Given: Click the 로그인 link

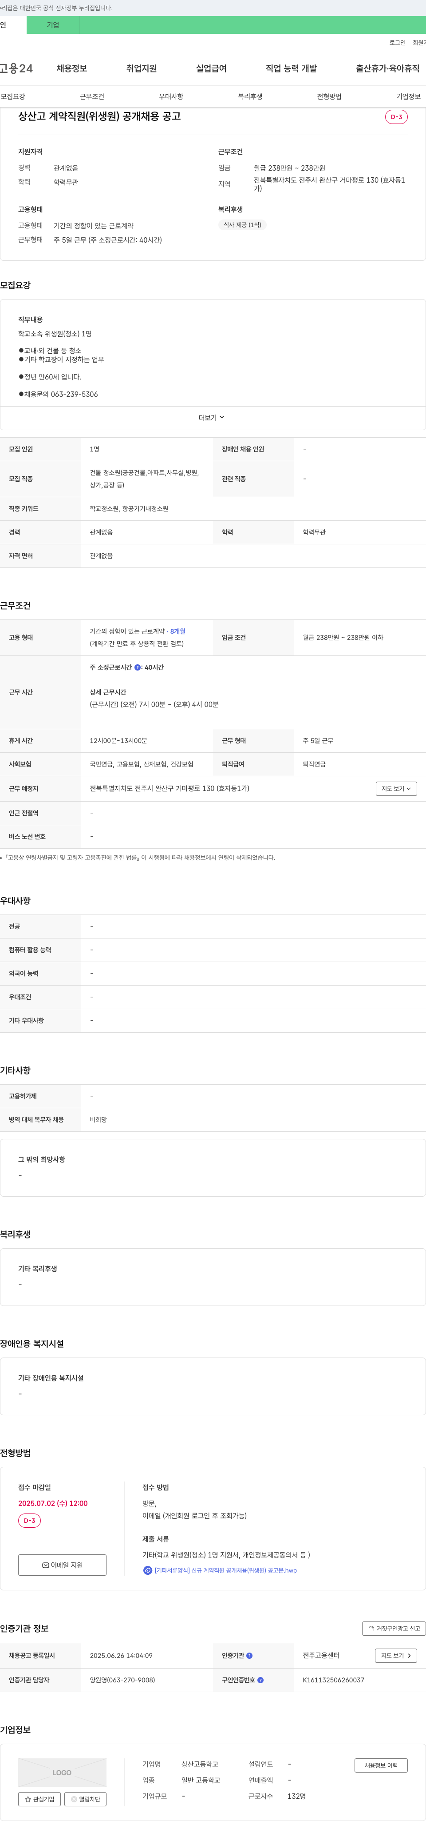Looking at the screenshot, I should (x=398, y=43).
